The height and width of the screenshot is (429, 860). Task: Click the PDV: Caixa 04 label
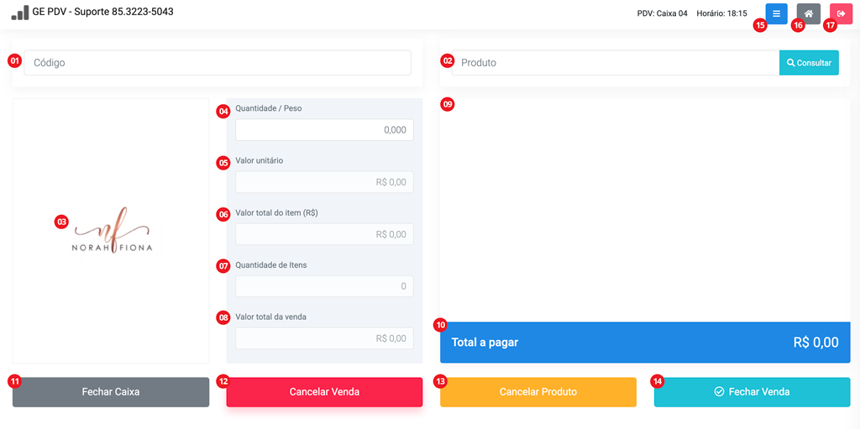[x=662, y=13]
